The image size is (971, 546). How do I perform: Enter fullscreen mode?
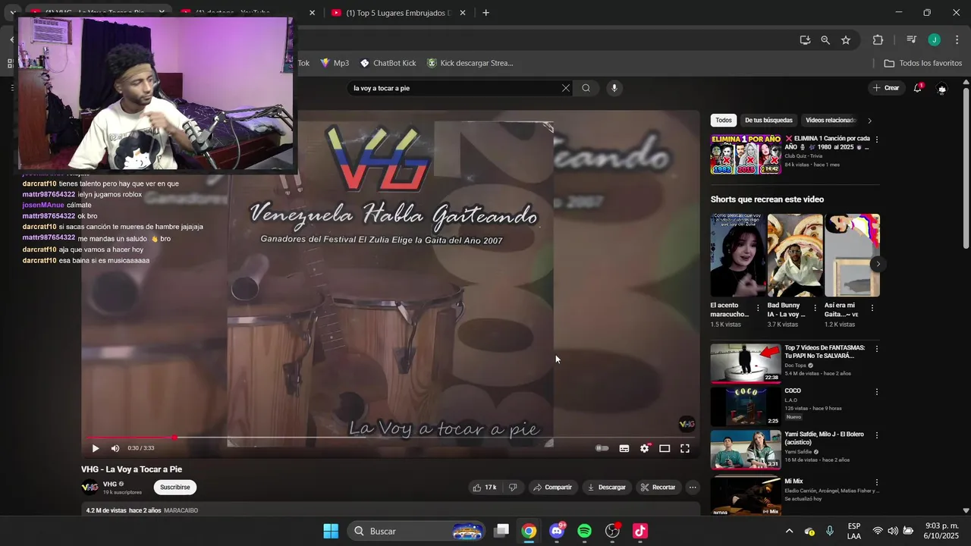pyautogui.click(x=685, y=448)
